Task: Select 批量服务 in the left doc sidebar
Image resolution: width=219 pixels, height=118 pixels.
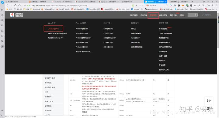Action: [x=48, y=97]
